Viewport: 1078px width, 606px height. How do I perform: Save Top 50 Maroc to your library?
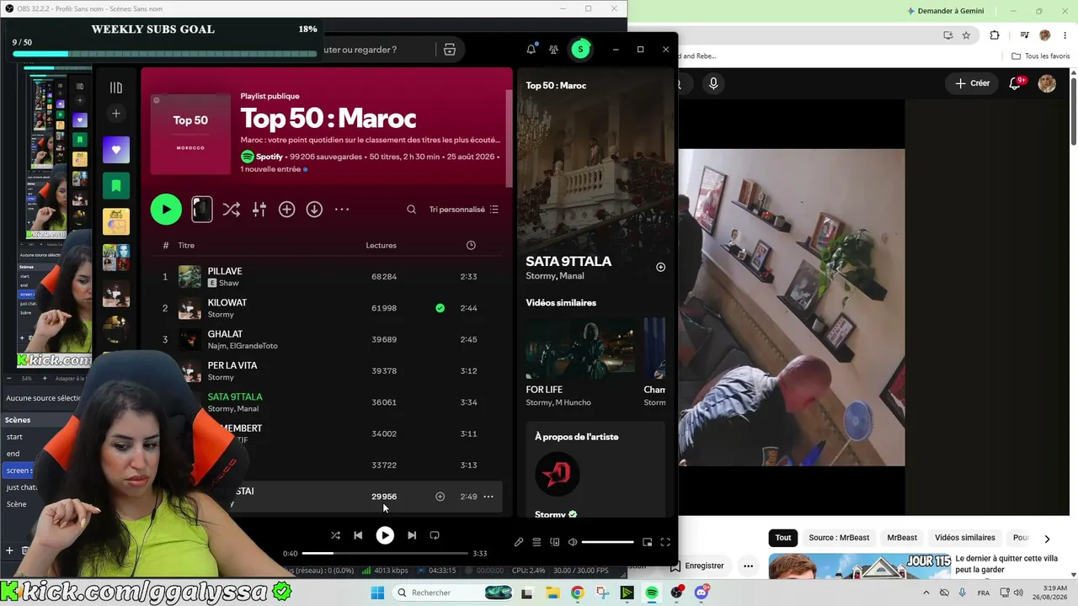[287, 210]
